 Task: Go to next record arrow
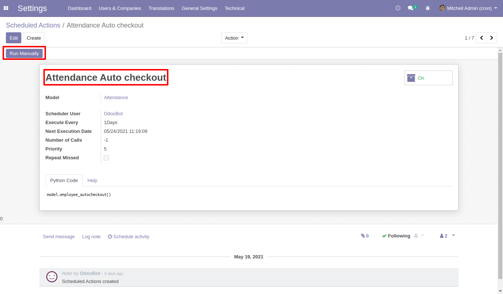click(x=492, y=38)
